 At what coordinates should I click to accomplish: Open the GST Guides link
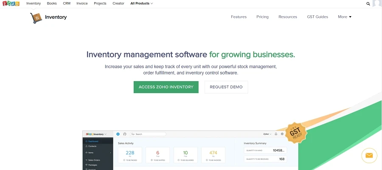317,17
